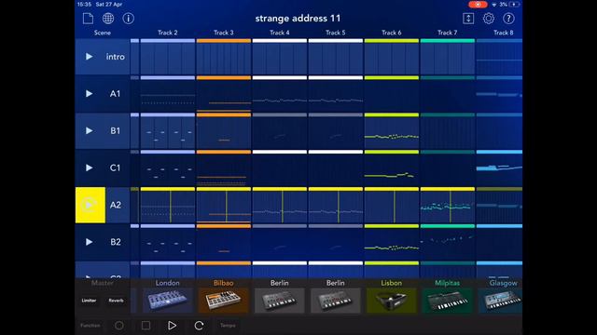
Task: Play the intro scene
Action: click(90, 57)
